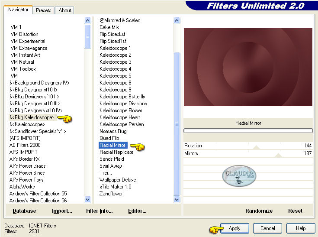Viewport: 318px width, 237px height.
Task: Select [AFS IMPORT] category
Action: (x=25, y=138)
